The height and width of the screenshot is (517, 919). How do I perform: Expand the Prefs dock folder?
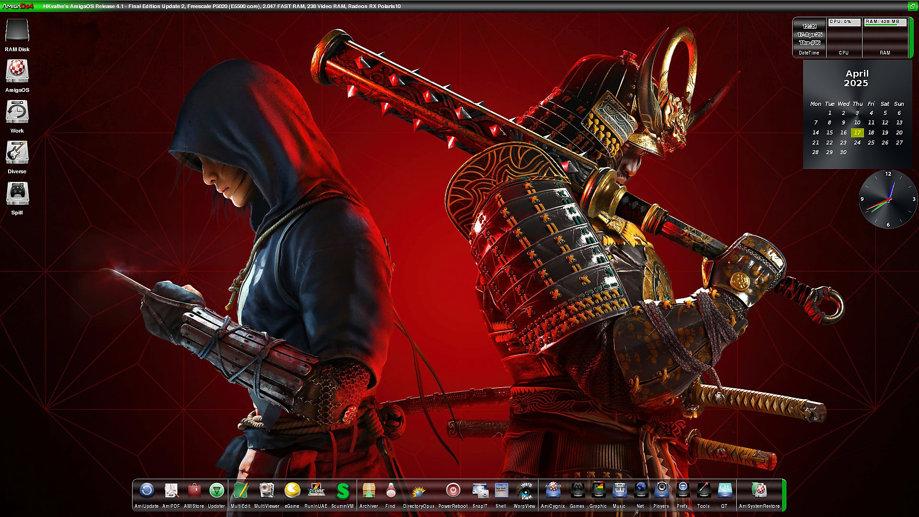(x=683, y=491)
